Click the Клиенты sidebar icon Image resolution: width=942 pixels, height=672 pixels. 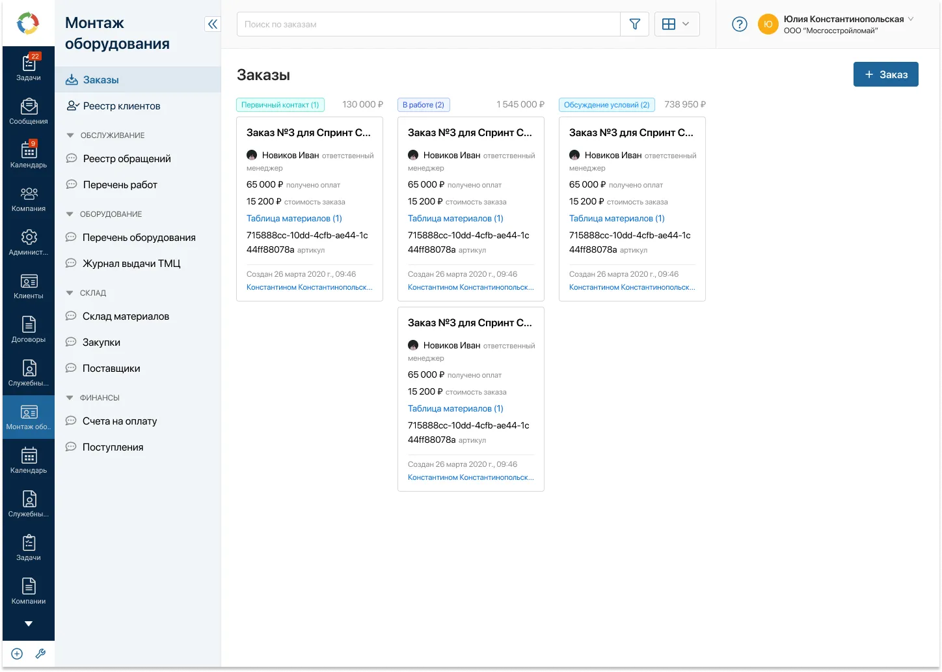[x=29, y=286]
